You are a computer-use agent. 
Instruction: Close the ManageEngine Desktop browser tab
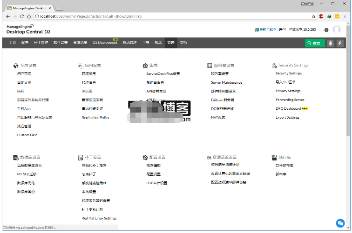pos(50,8)
